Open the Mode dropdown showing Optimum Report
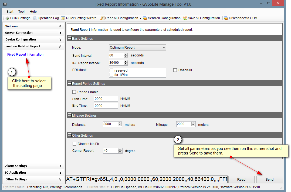This screenshot has width=291, height=192. point(137,47)
